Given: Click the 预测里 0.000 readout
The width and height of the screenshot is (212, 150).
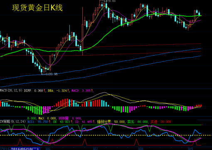Looking at the screenshot, I should coord(70,118).
